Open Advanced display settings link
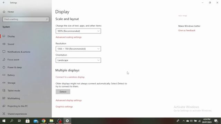The height and width of the screenshot is (124, 221). point(68,100)
